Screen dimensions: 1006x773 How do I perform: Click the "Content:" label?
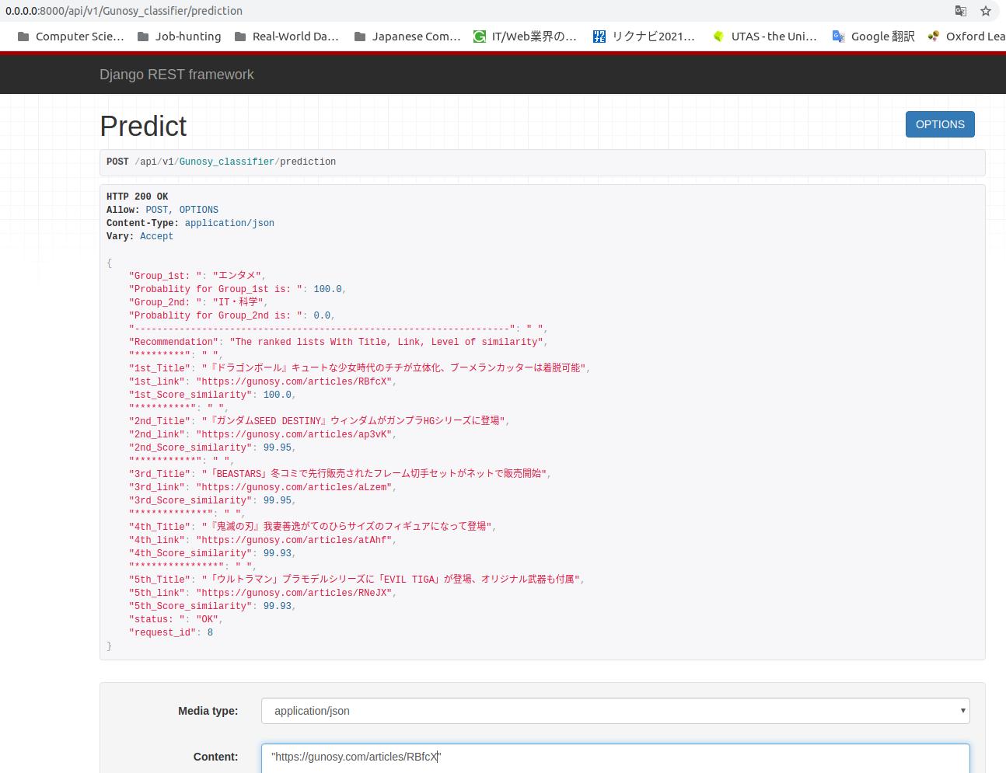[x=215, y=757]
